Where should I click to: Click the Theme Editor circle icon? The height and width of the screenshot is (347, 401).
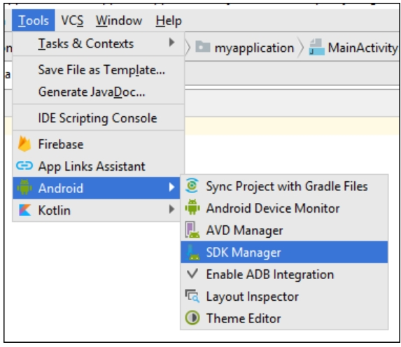(192, 318)
